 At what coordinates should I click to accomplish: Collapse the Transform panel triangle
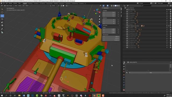(103, 8)
